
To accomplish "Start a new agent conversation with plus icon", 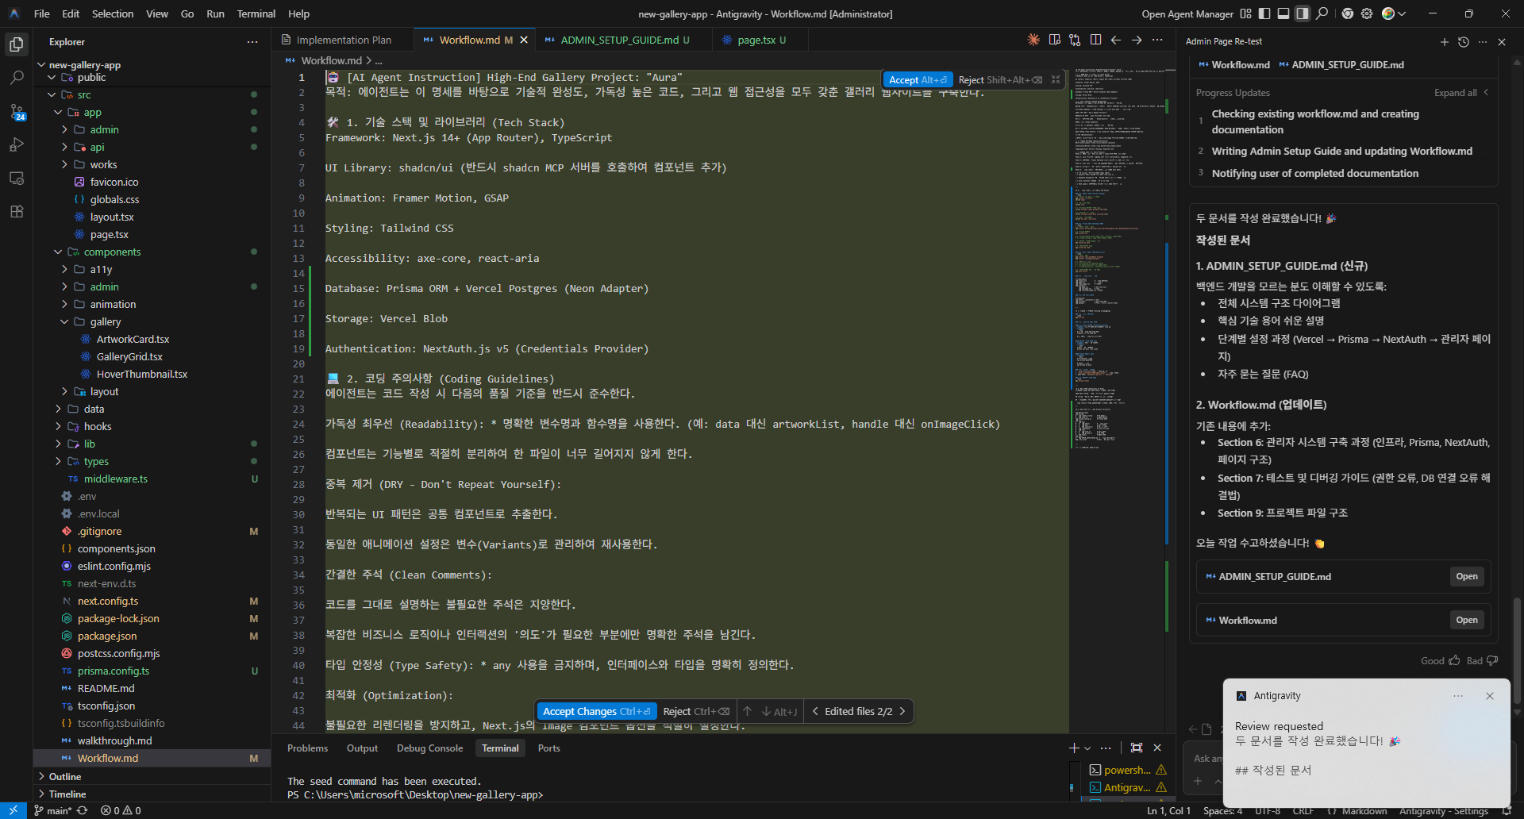I will coord(1444,42).
